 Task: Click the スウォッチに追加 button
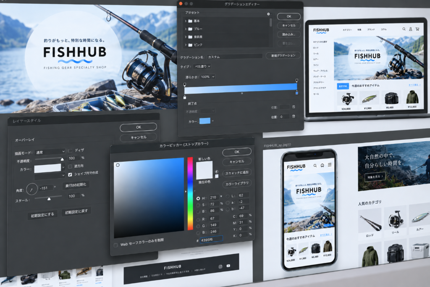pyautogui.click(x=237, y=173)
